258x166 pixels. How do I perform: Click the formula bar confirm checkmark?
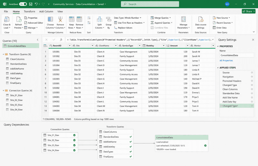(x=54, y=40)
